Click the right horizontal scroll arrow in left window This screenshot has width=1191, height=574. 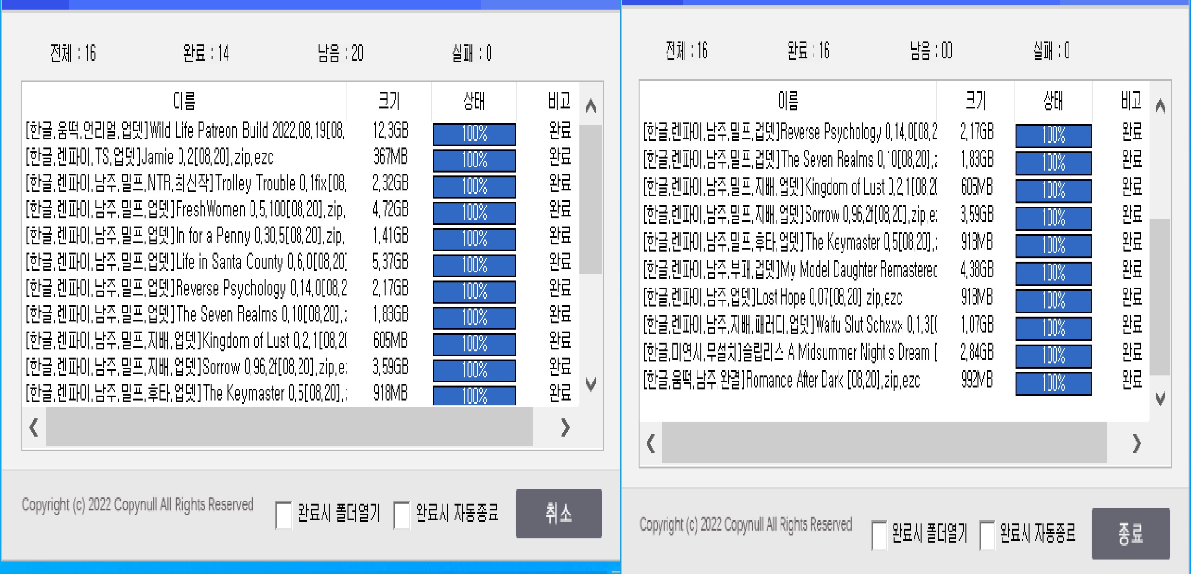(x=565, y=427)
